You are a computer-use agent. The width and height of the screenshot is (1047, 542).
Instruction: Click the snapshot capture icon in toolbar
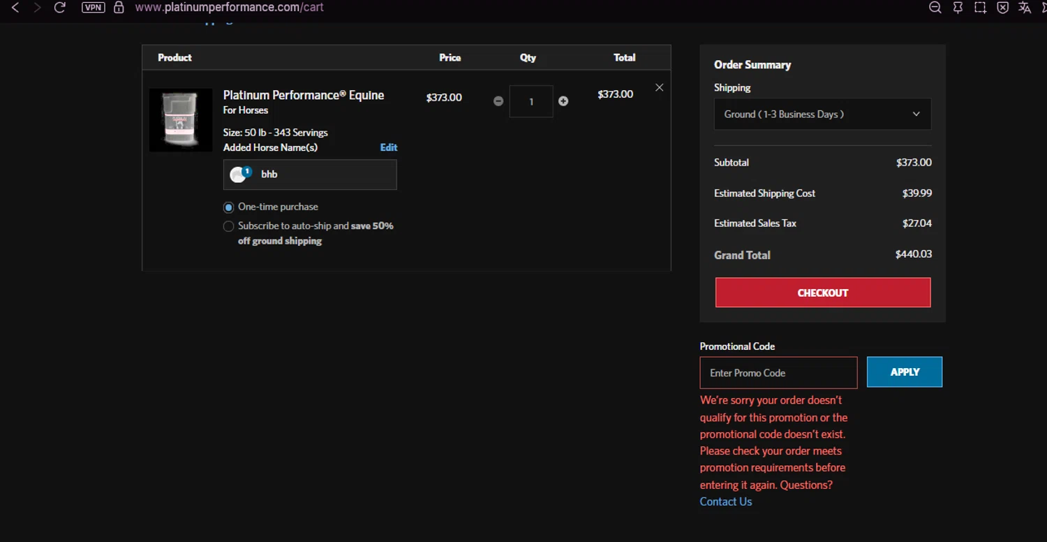[x=980, y=8]
